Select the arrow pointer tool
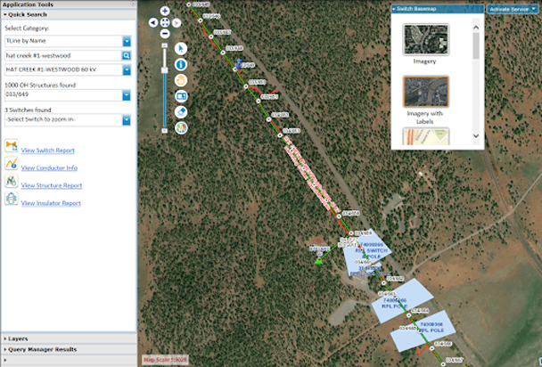Viewport: 542px width, 367px height. click(181, 48)
